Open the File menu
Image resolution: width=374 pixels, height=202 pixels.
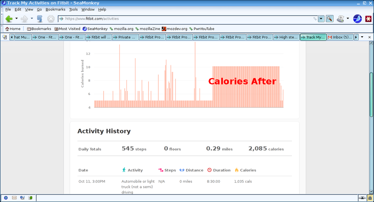[8, 9]
